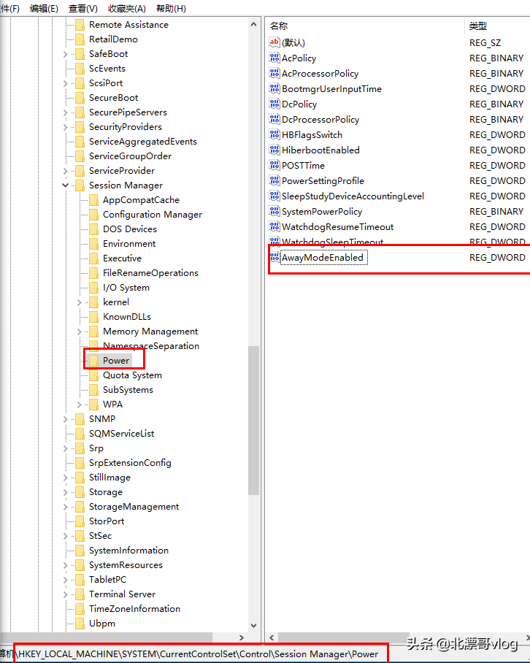Click the BootmgrUserInputTime value icon
This screenshot has height=663, width=530.
click(274, 89)
